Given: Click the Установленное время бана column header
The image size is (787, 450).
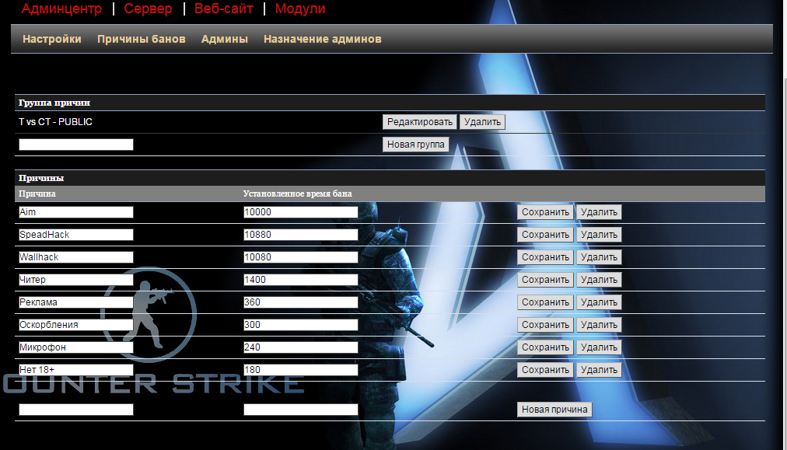Looking at the screenshot, I should coord(297,194).
